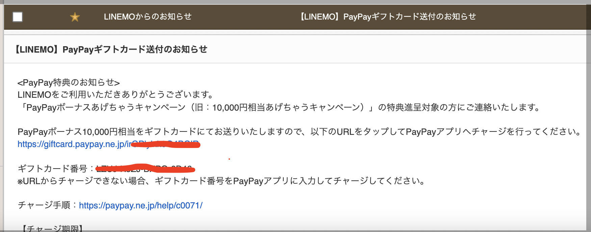Screen dimensions: 591x232
Task: Toggle the gold star on the LINEMO message
Action: tap(75, 17)
